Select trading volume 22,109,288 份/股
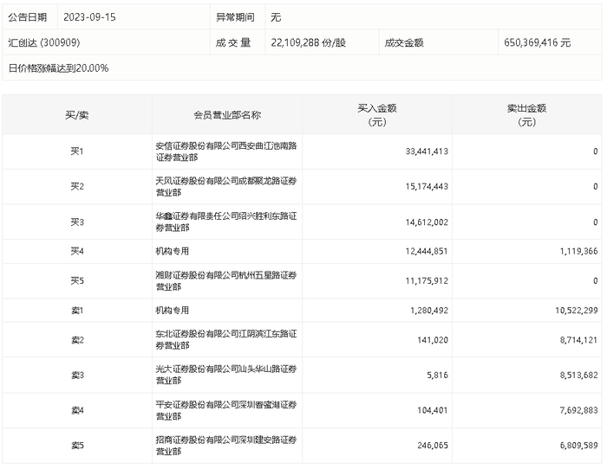This screenshot has width=607, height=469. pos(308,42)
